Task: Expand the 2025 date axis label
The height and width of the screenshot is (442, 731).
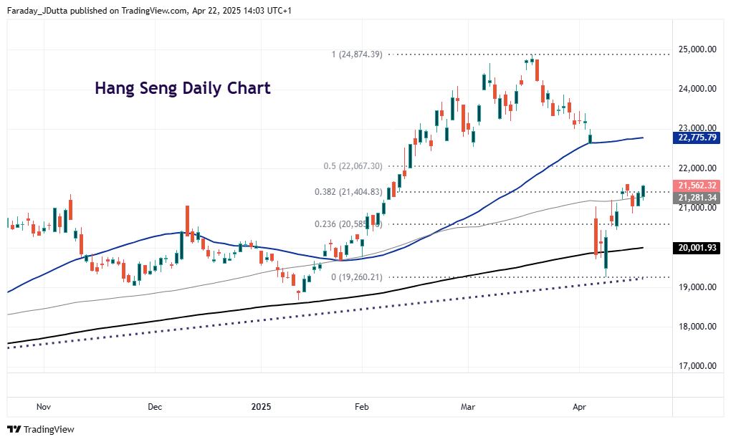Action: [x=262, y=406]
